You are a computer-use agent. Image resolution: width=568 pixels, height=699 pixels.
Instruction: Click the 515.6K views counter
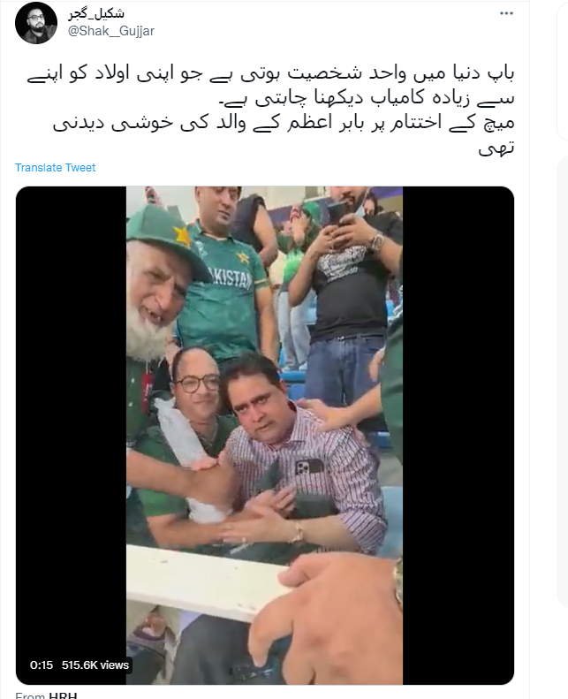pyautogui.click(x=95, y=665)
